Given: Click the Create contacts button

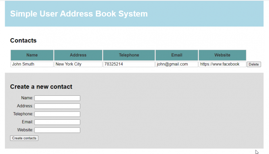Looking at the screenshot, I should 24,138.
